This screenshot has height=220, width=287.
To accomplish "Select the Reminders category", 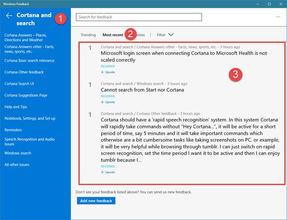I will point(13,130).
